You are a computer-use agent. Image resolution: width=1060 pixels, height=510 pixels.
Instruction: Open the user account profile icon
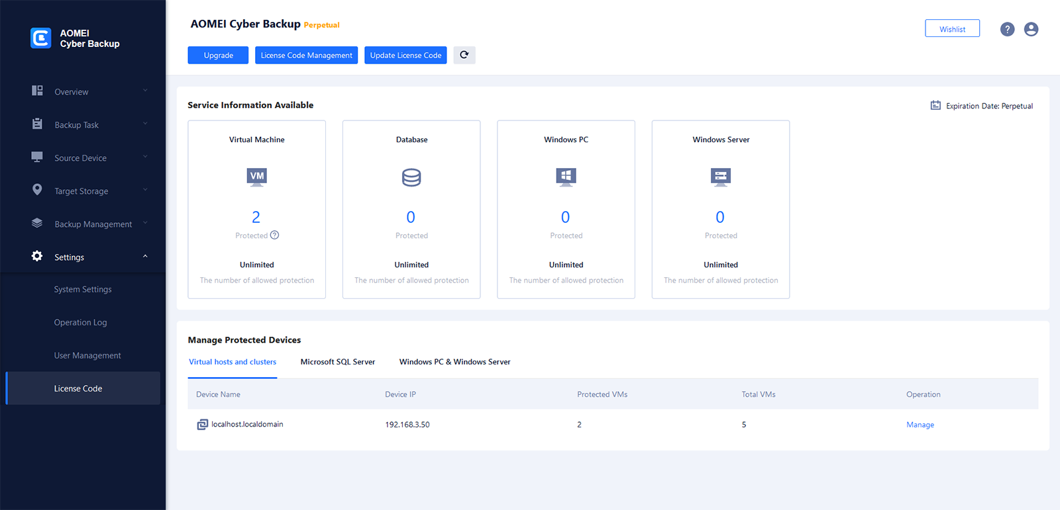pyautogui.click(x=1031, y=29)
